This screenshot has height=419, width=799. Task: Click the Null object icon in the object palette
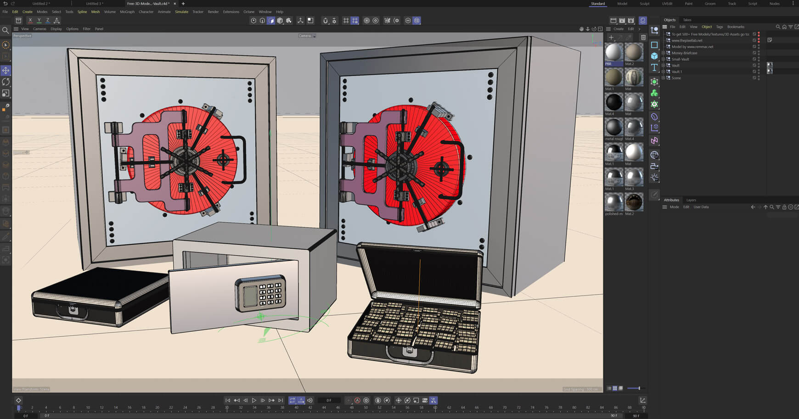(654, 31)
